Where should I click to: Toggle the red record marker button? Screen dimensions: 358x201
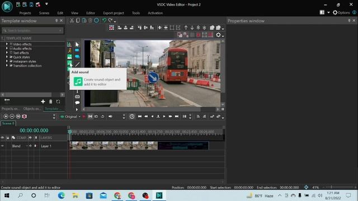coord(84,117)
